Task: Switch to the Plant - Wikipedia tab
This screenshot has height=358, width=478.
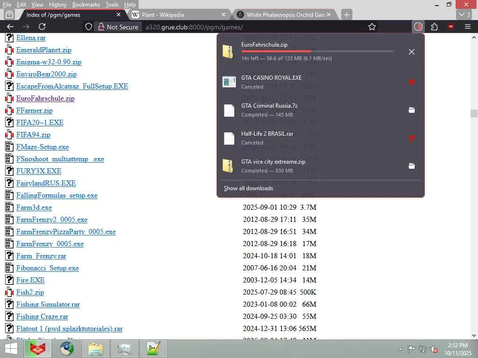Action: [x=179, y=14]
